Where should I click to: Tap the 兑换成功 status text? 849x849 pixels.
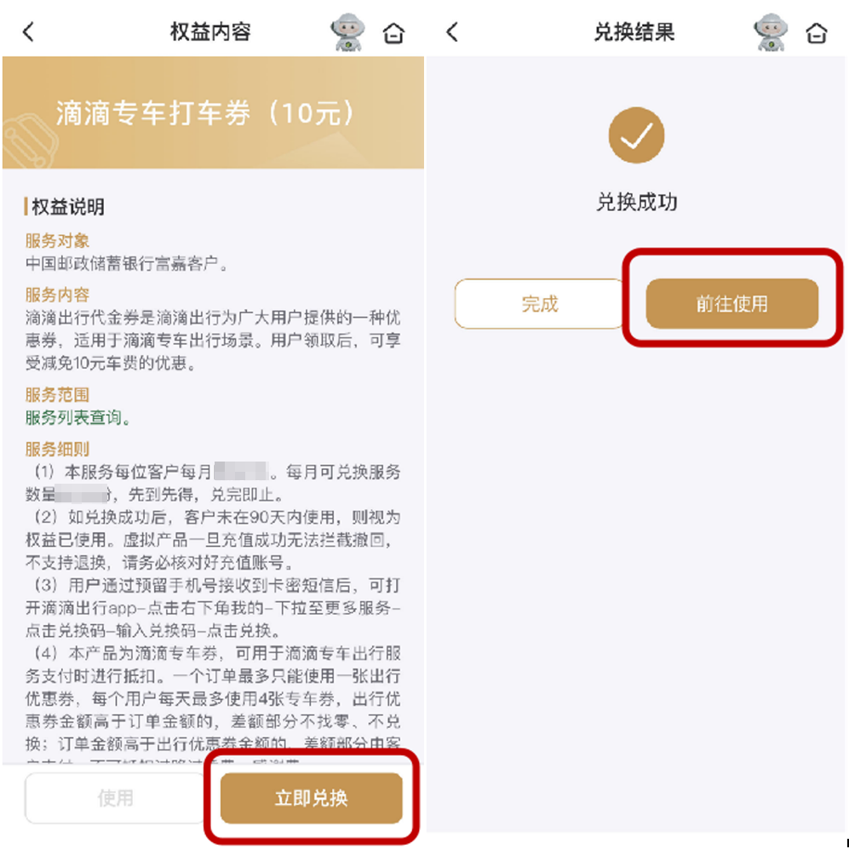(637, 202)
